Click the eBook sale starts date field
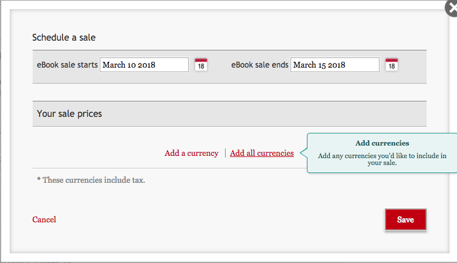 (144, 65)
